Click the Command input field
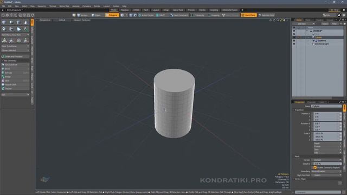Image resolution: width=347 pixels, height=195 pixels. click(318, 192)
